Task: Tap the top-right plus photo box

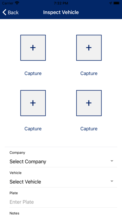Action: coord(89,48)
